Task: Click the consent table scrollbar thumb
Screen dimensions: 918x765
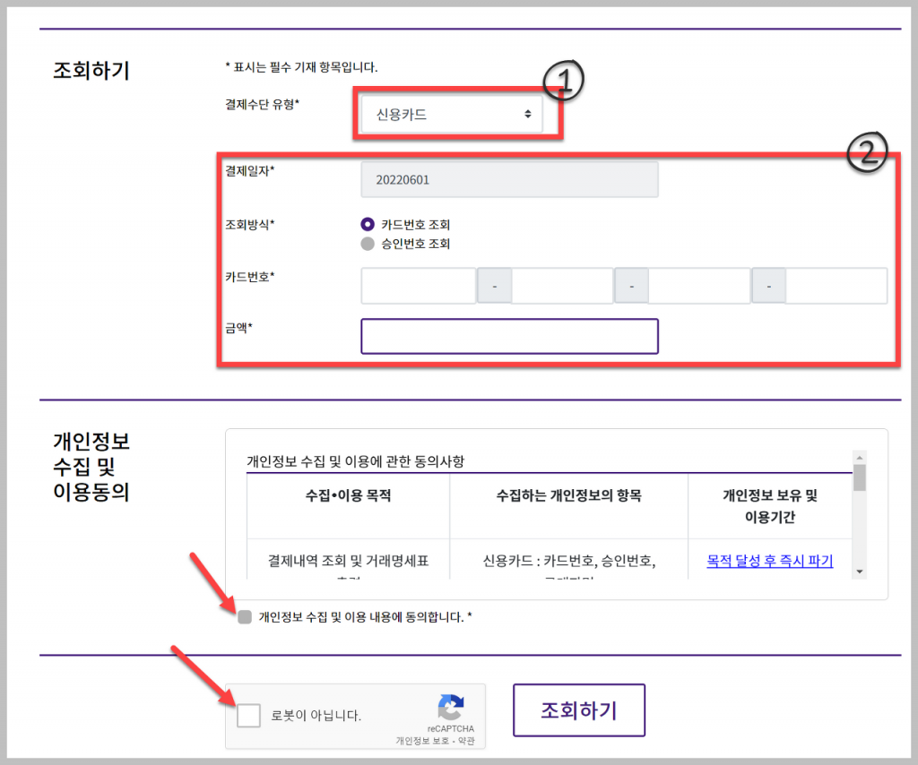Action: 860,477
